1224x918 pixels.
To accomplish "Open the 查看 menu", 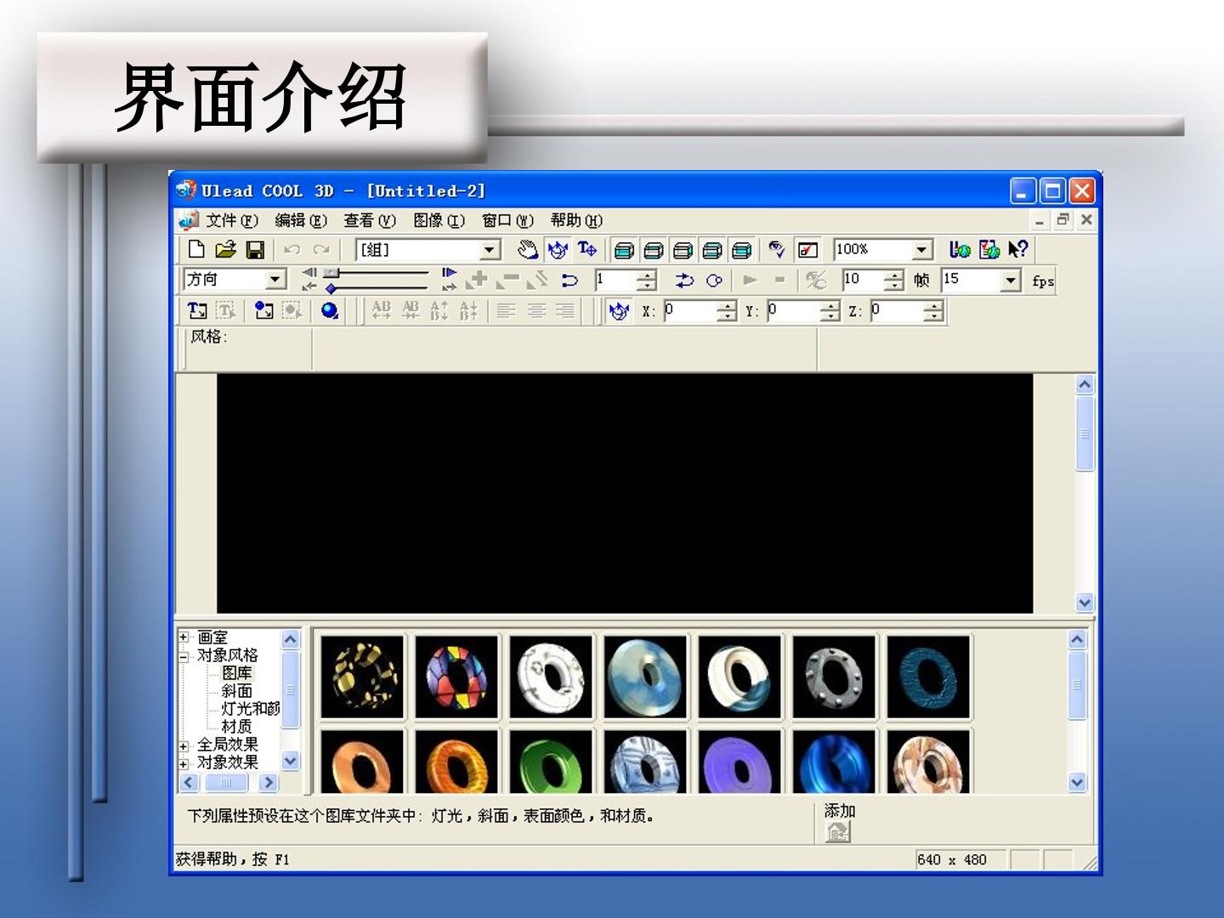I will tap(370, 221).
